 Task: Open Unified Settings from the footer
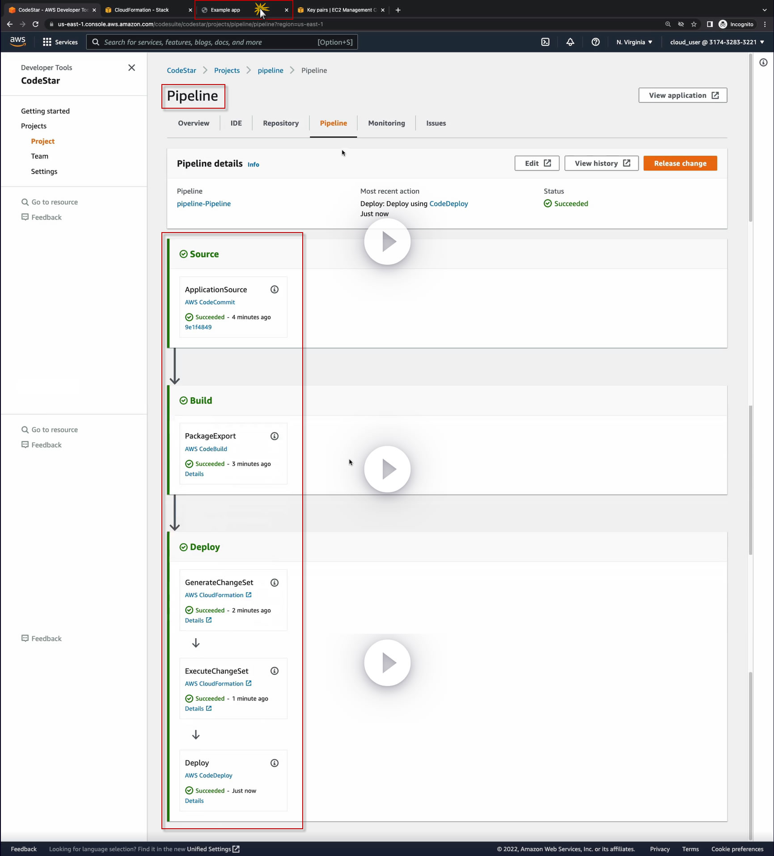(x=213, y=849)
